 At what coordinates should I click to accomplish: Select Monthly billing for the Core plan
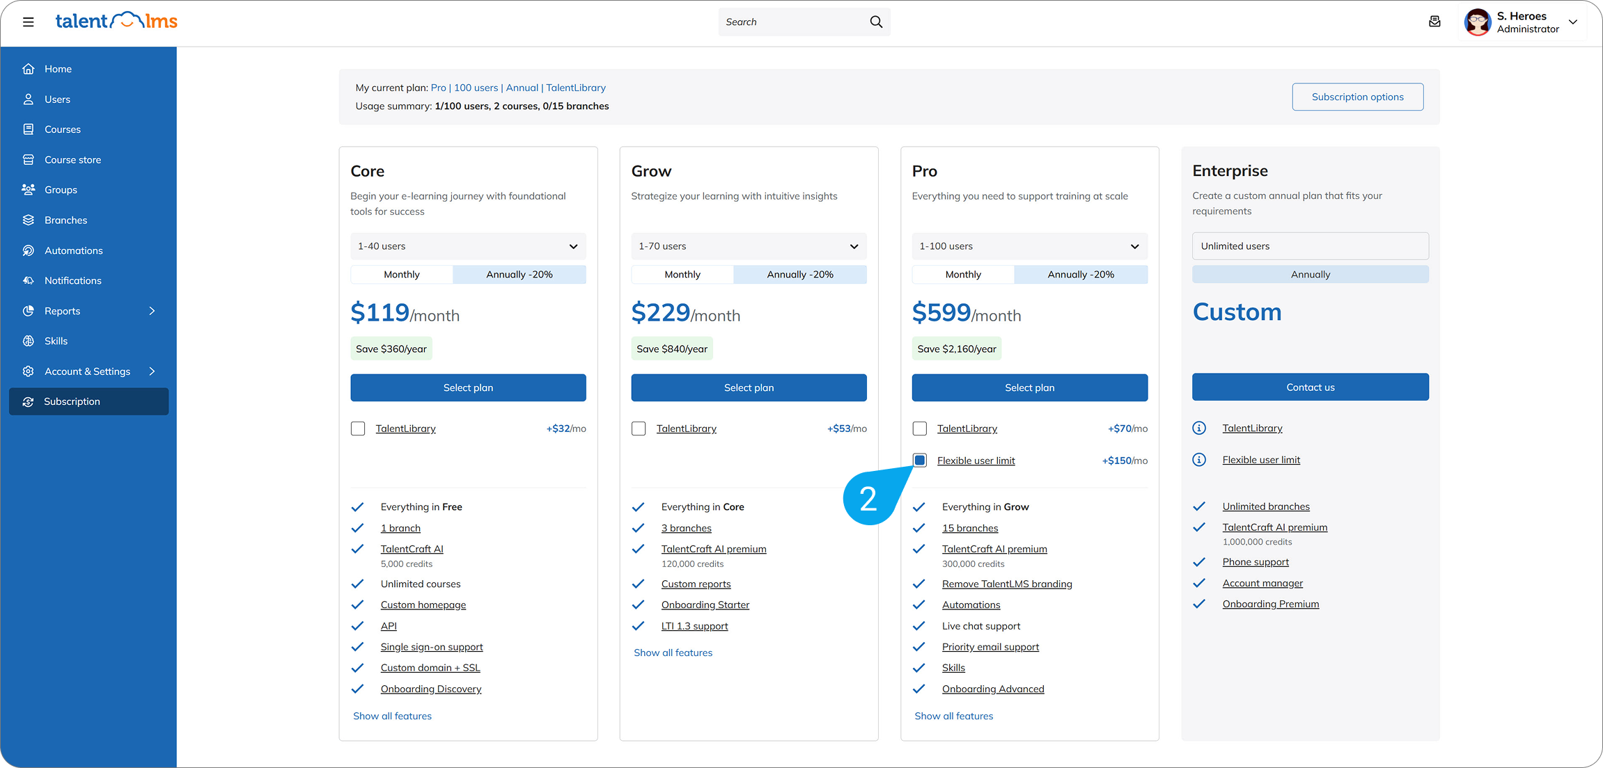(x=402, y=274)
